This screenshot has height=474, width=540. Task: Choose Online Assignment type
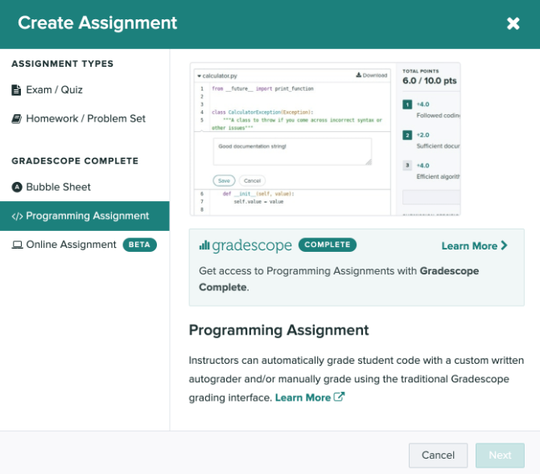point(85,245)
